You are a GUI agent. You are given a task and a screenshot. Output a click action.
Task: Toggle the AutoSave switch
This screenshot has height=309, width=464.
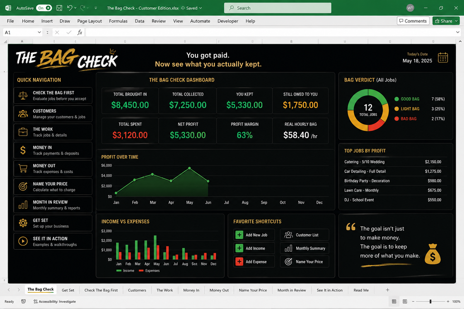point(44,8)
